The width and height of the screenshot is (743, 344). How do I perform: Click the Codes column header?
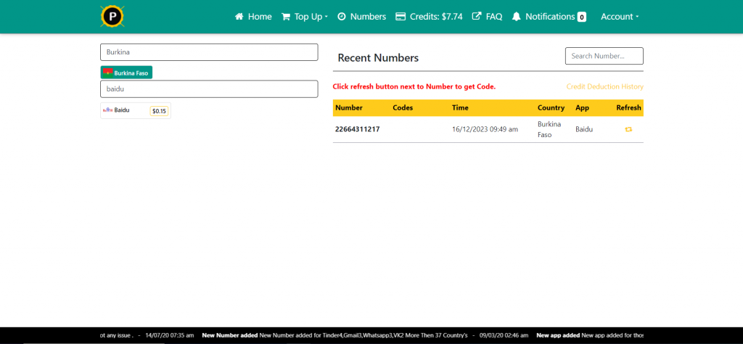tap(403, 107)
